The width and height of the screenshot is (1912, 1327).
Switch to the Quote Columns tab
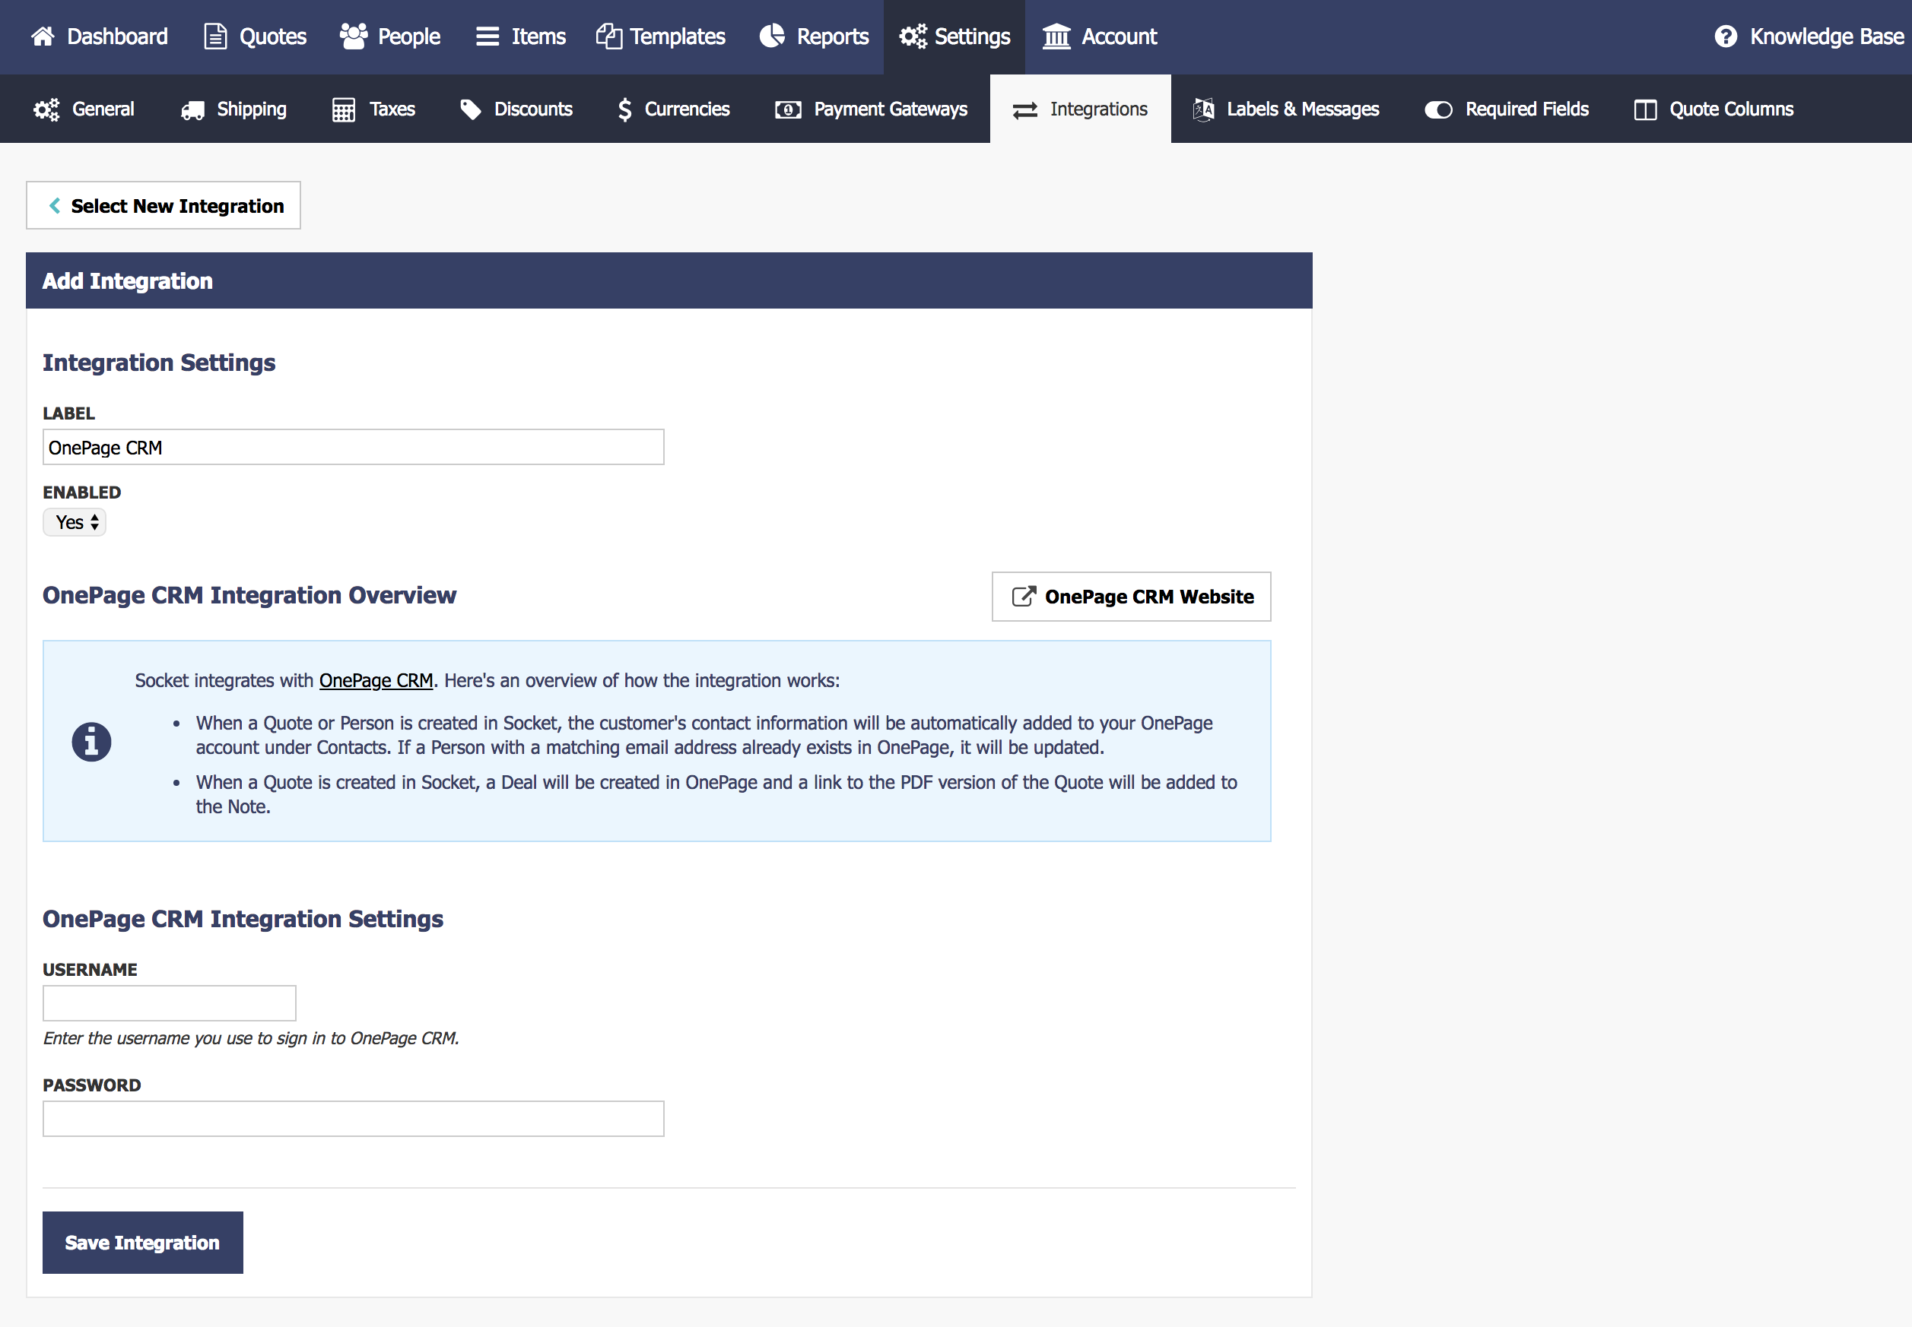pyautogui.click(x=1714, y=109)
